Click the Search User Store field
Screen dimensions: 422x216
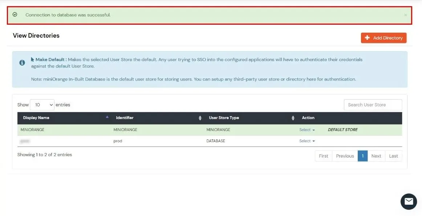pos(373,105)
